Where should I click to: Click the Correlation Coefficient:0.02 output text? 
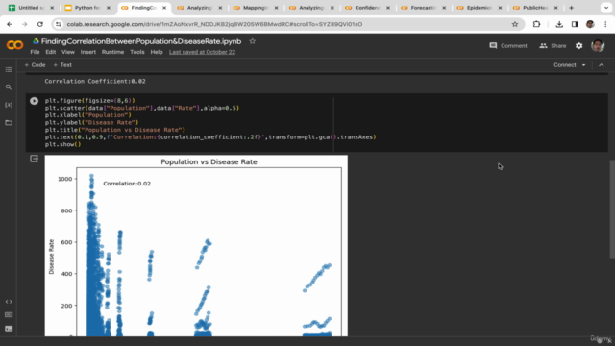[x=95, y=81]
